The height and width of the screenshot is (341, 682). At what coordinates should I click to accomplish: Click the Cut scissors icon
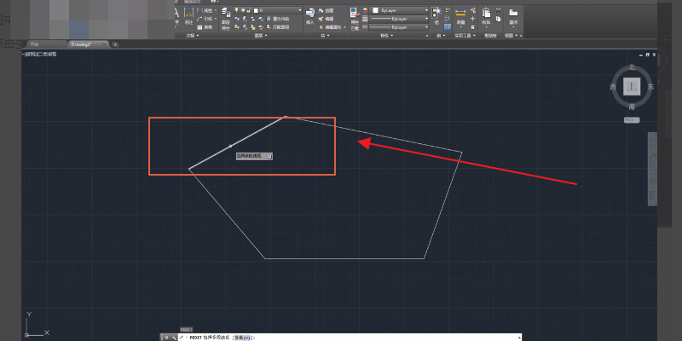[x=499, y=10]
